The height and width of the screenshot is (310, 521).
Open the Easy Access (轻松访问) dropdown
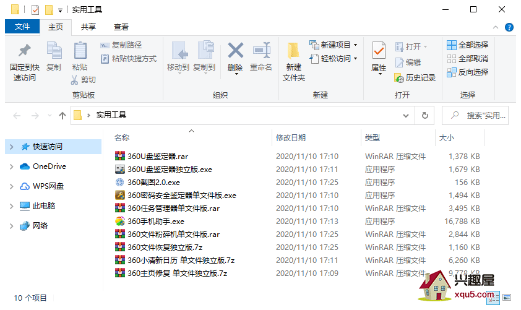[334, 59]
